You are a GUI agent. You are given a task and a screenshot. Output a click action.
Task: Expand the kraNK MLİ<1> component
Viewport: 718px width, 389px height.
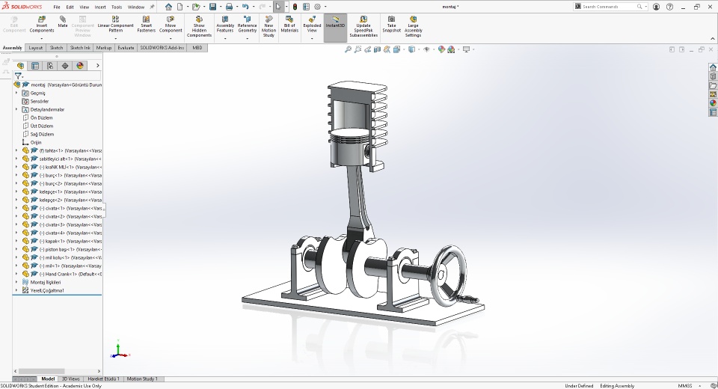pyautogui.click(x=16, y=167)
